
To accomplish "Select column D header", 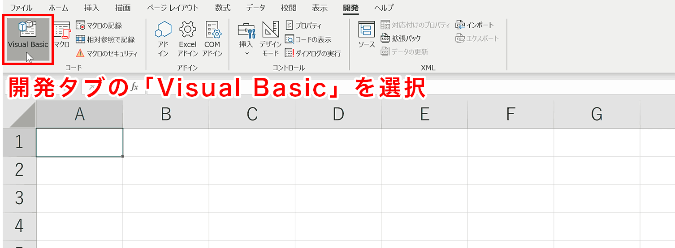I will click(338, 115).
